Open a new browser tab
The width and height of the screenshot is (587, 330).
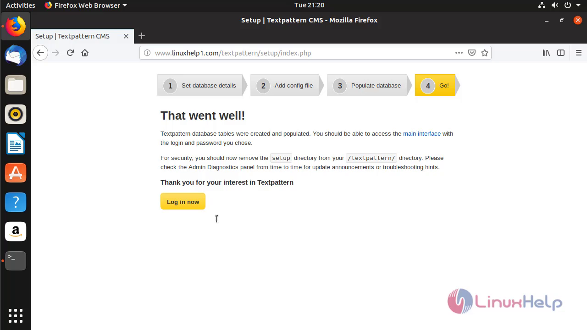coord(142,36)
